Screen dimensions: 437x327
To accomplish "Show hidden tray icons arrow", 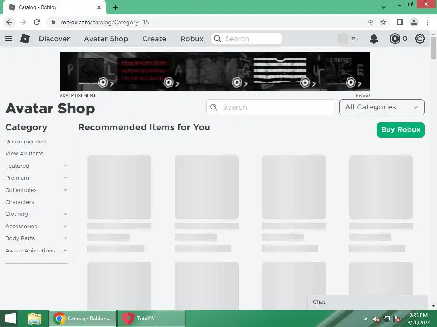I will click(366, 319).
